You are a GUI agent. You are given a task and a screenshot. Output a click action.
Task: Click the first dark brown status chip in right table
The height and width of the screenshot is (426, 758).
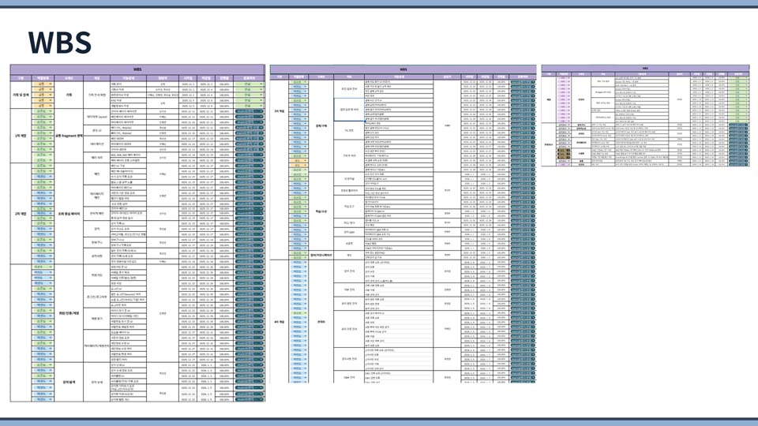point(564,149)
